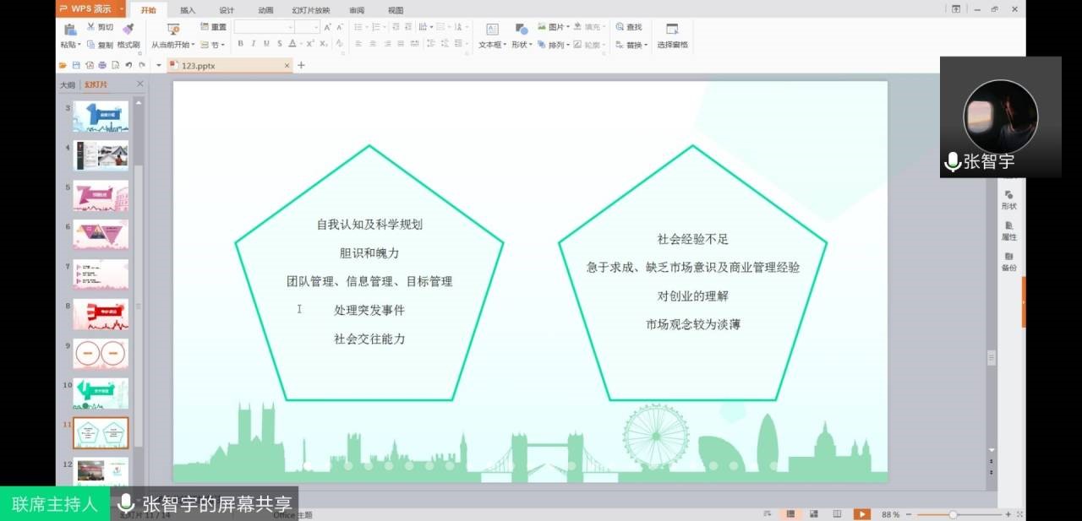Toggle Italic formatting

[253, 44]
